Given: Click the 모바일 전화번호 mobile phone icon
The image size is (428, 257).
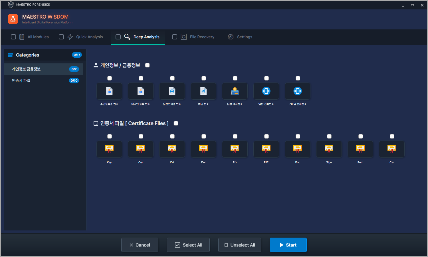Looking at the screenshot, I should pos(298,91).
